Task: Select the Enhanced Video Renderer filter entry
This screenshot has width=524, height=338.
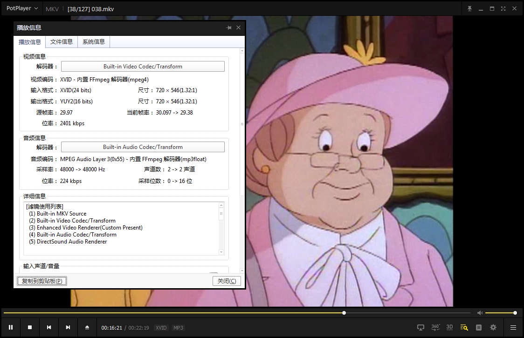Action: pos(86,228)
